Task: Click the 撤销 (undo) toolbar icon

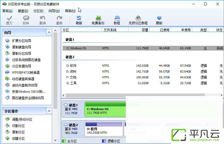Action: 42,20
